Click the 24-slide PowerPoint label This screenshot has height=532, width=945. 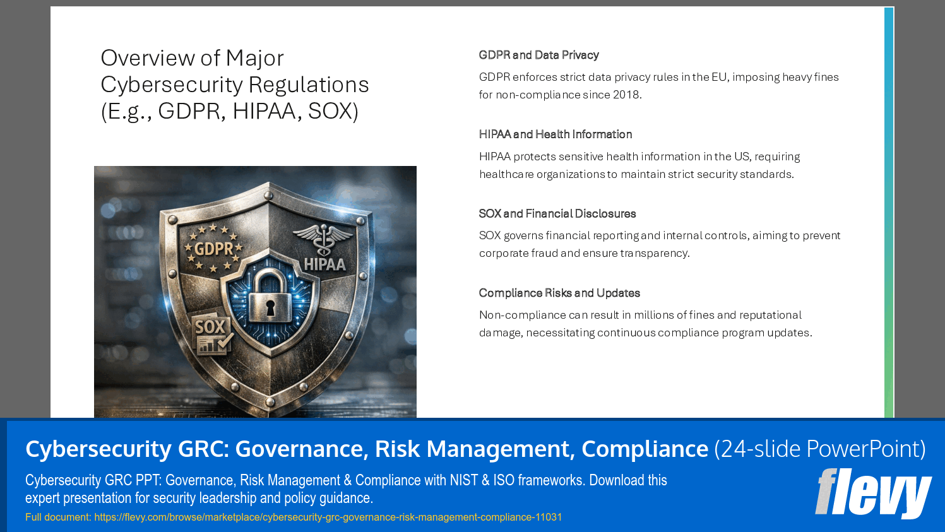pos(817,449)
